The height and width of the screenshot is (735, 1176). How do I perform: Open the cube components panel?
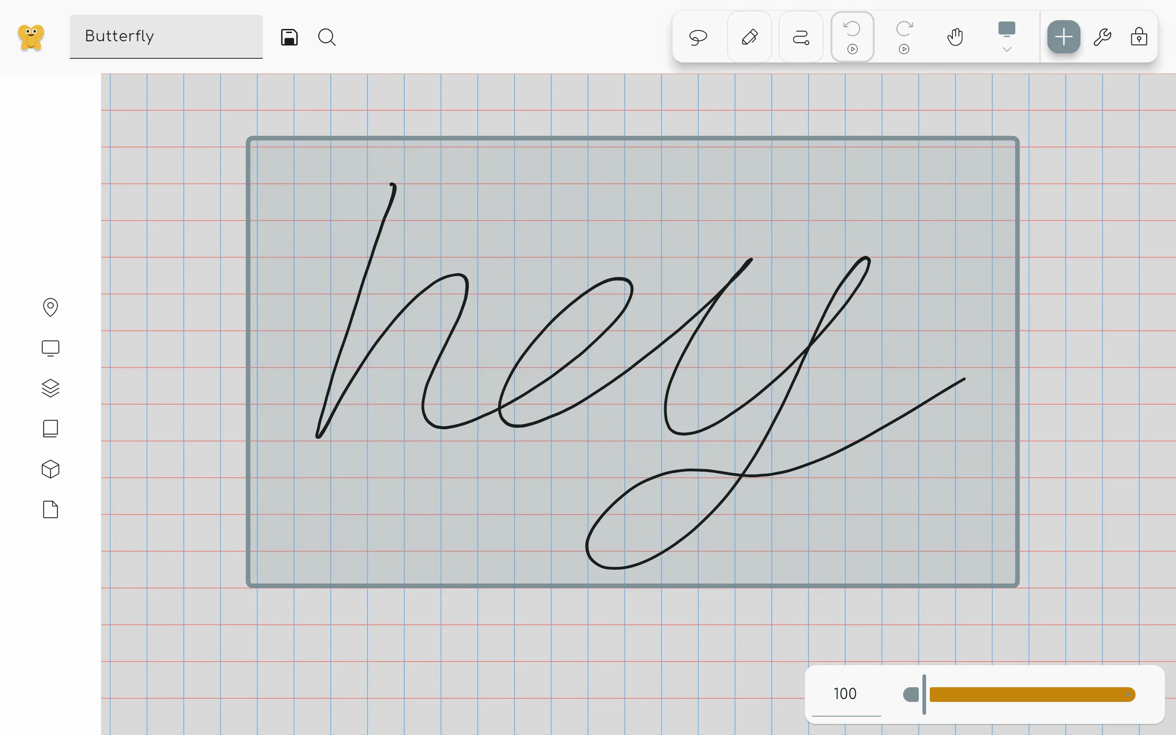click(x=51, y=469)
